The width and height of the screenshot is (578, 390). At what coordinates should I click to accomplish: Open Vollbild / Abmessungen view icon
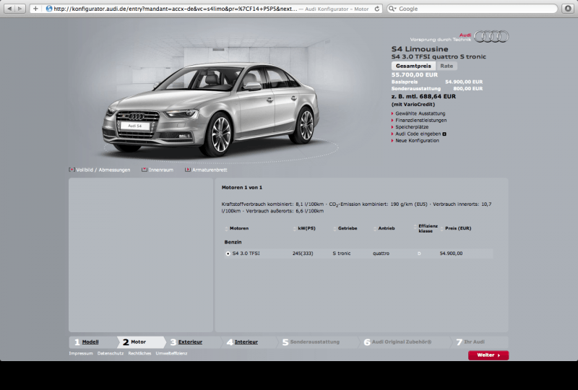tap(72, 170)
